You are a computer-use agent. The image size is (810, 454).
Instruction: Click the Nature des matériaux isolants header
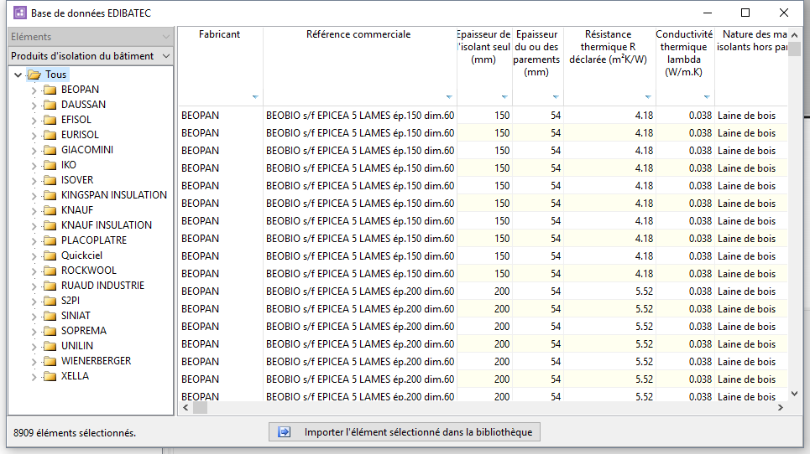(x=751, y=65)
